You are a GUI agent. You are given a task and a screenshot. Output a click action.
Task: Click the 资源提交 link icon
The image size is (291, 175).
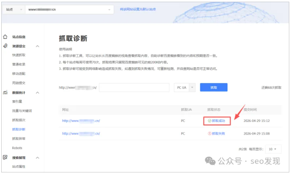pos(6,46)
